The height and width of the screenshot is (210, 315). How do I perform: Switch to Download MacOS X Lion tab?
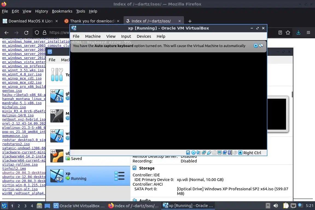coord(31,21)
